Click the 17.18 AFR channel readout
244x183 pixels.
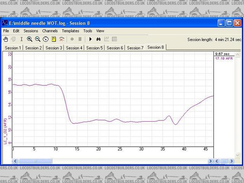coord(224,59)
